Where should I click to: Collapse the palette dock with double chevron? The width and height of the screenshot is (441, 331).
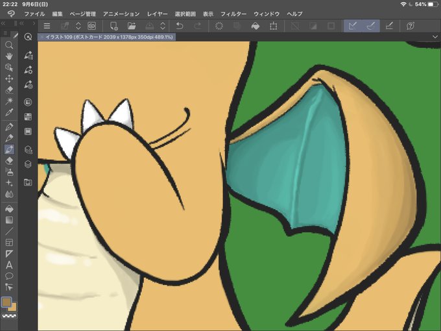[21, 23]
